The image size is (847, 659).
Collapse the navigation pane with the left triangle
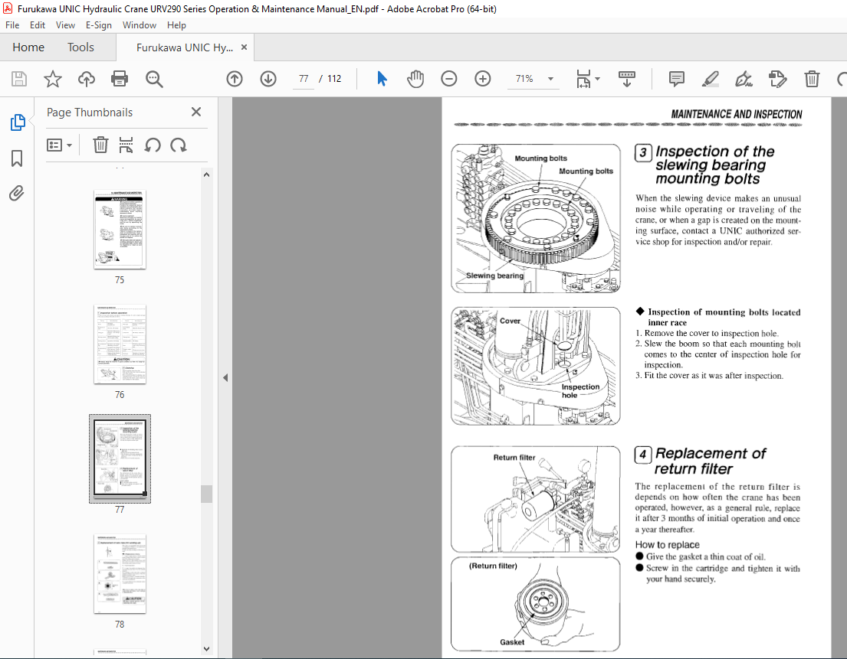click(x=225, y=378)
